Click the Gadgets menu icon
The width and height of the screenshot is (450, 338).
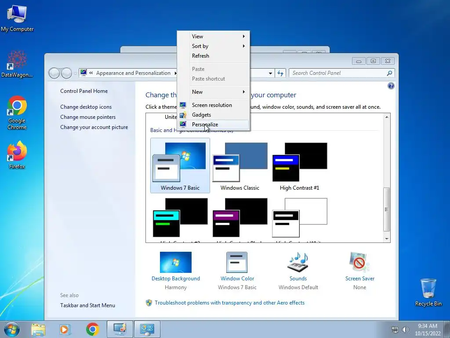(183, 115)
